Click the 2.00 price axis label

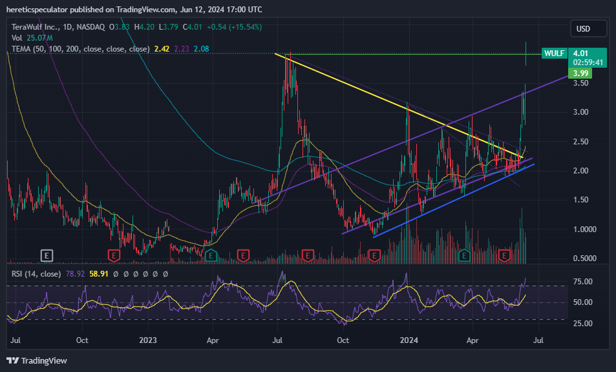[580, 170]
